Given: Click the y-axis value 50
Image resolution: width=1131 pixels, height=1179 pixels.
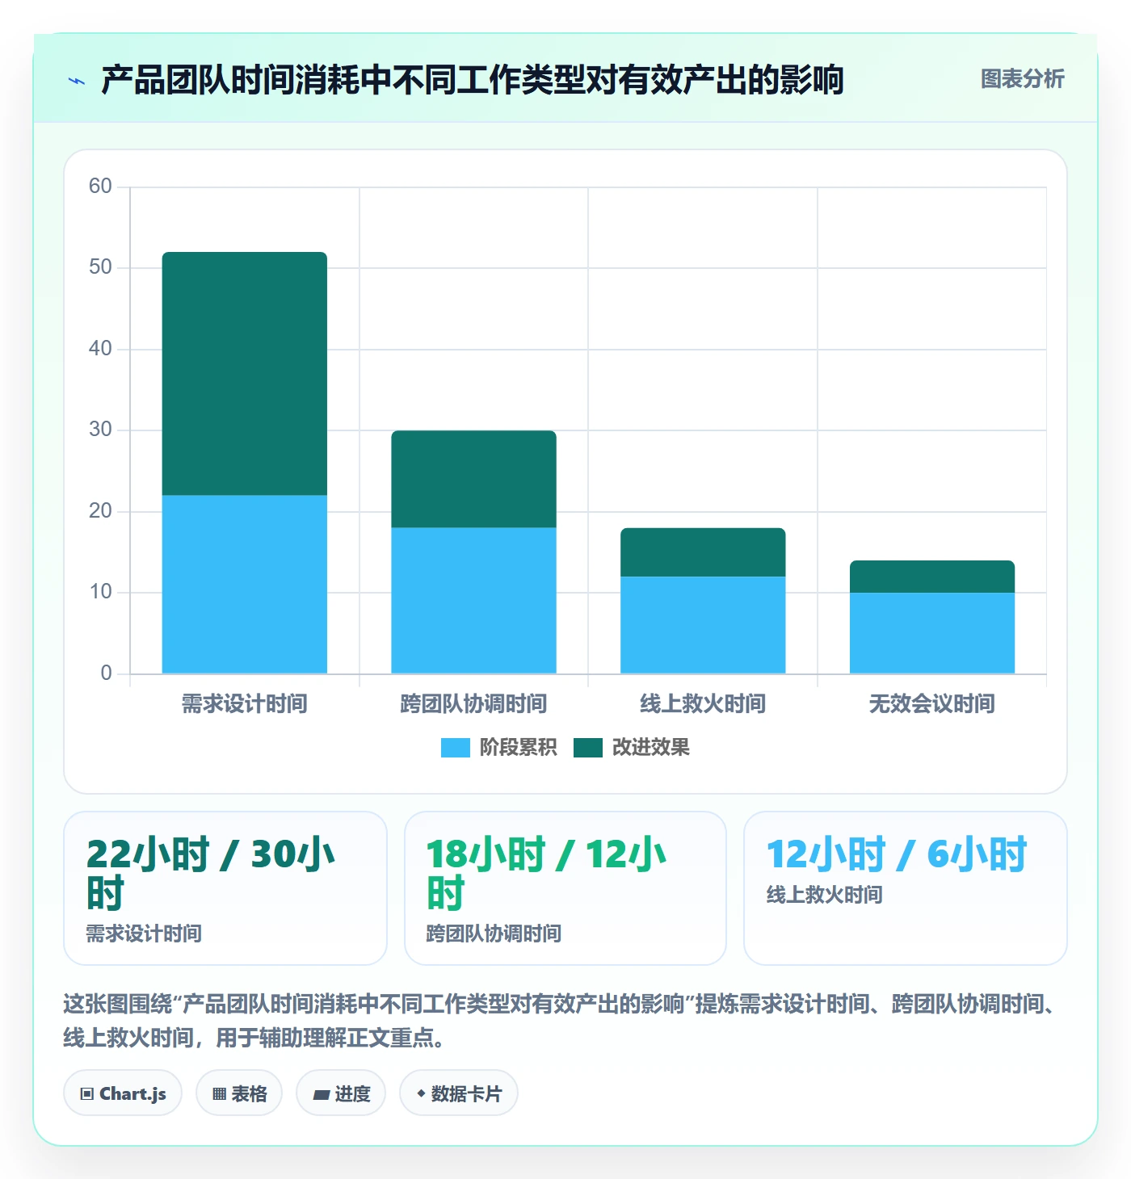Looking at the screenshot, I should (x=100, y=267).
